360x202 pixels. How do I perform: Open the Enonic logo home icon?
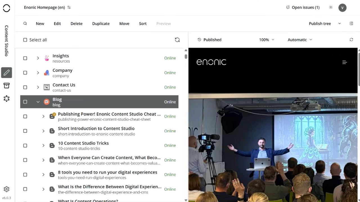6,8
